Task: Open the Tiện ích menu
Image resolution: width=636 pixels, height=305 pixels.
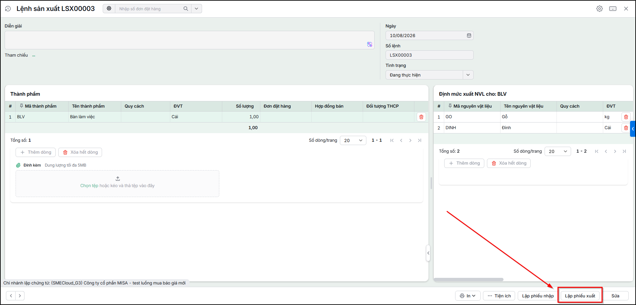Action: [x=499, y=296]
